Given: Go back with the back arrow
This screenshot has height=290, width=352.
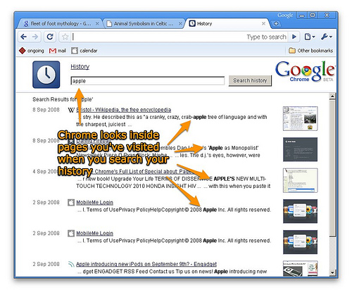Looking at the screenshot, I should pyautogui.click(x=23, y=37).
